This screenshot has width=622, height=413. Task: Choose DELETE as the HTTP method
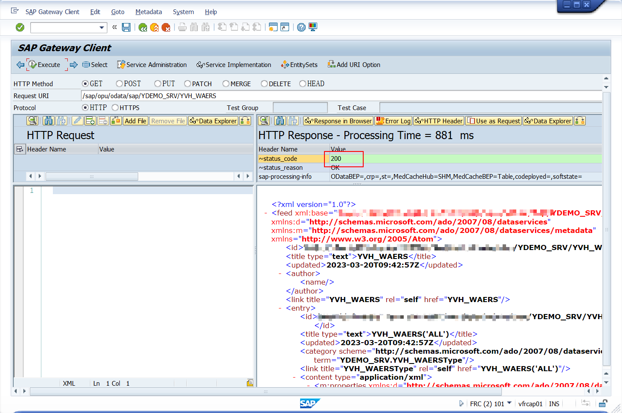tap(264, 83)
